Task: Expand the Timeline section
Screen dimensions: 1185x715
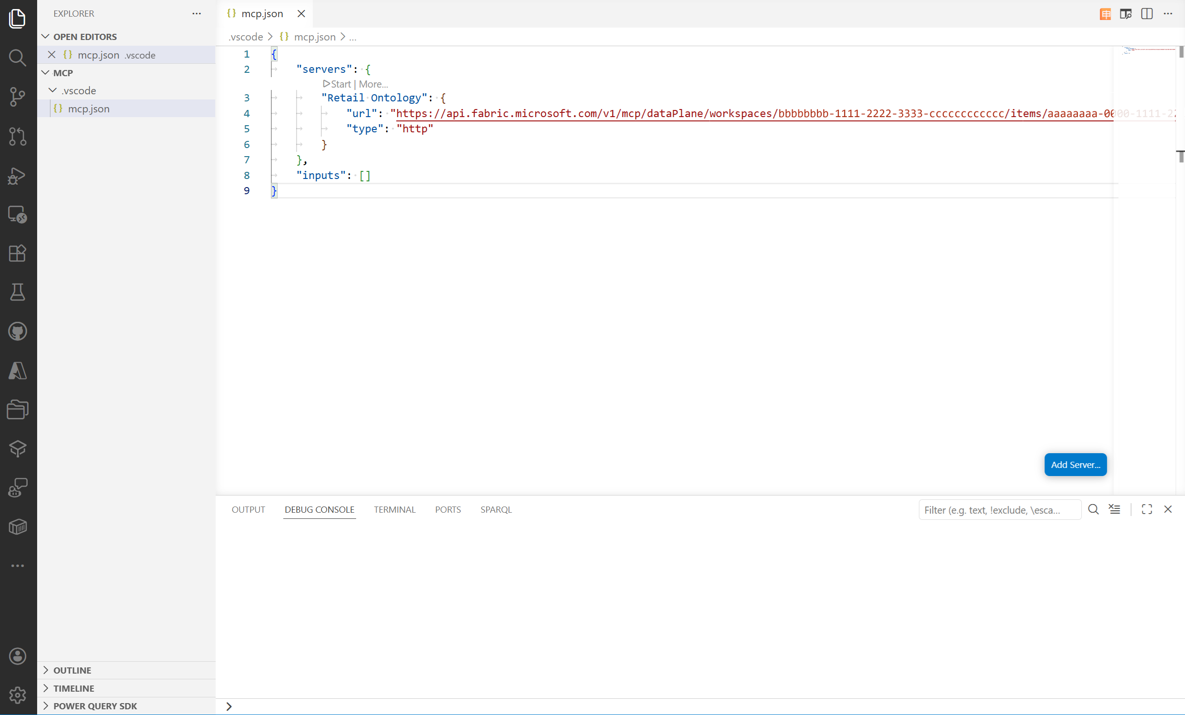Action: [45, 688]
